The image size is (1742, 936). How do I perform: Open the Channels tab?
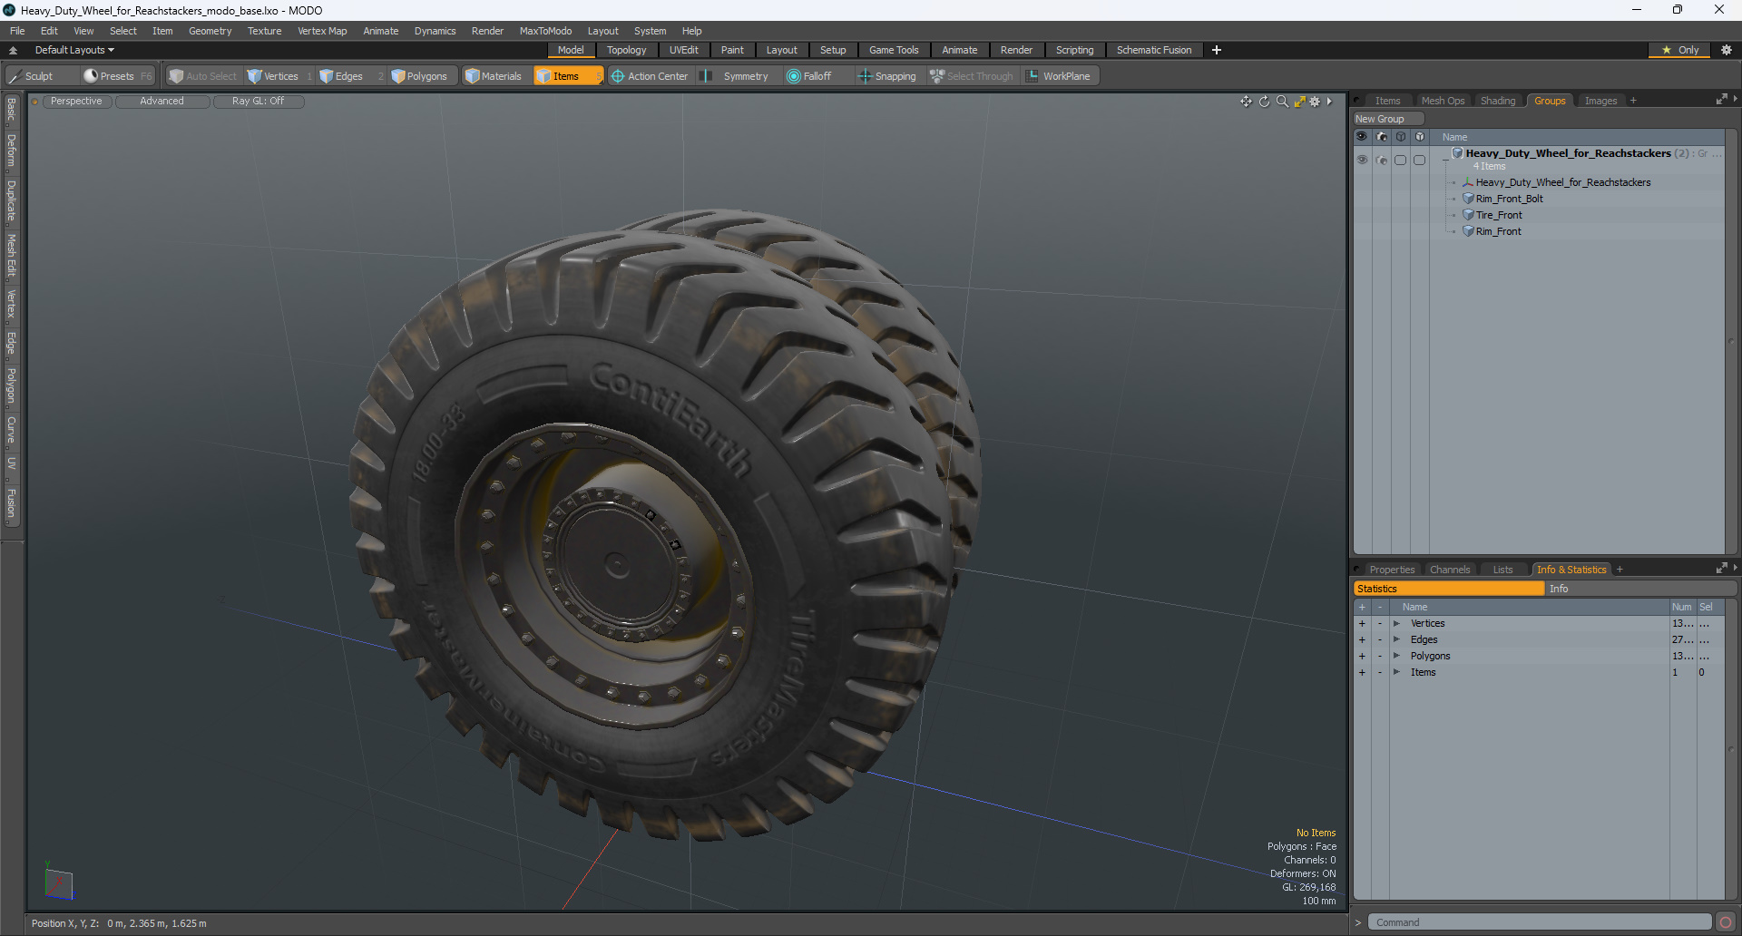1450,570
